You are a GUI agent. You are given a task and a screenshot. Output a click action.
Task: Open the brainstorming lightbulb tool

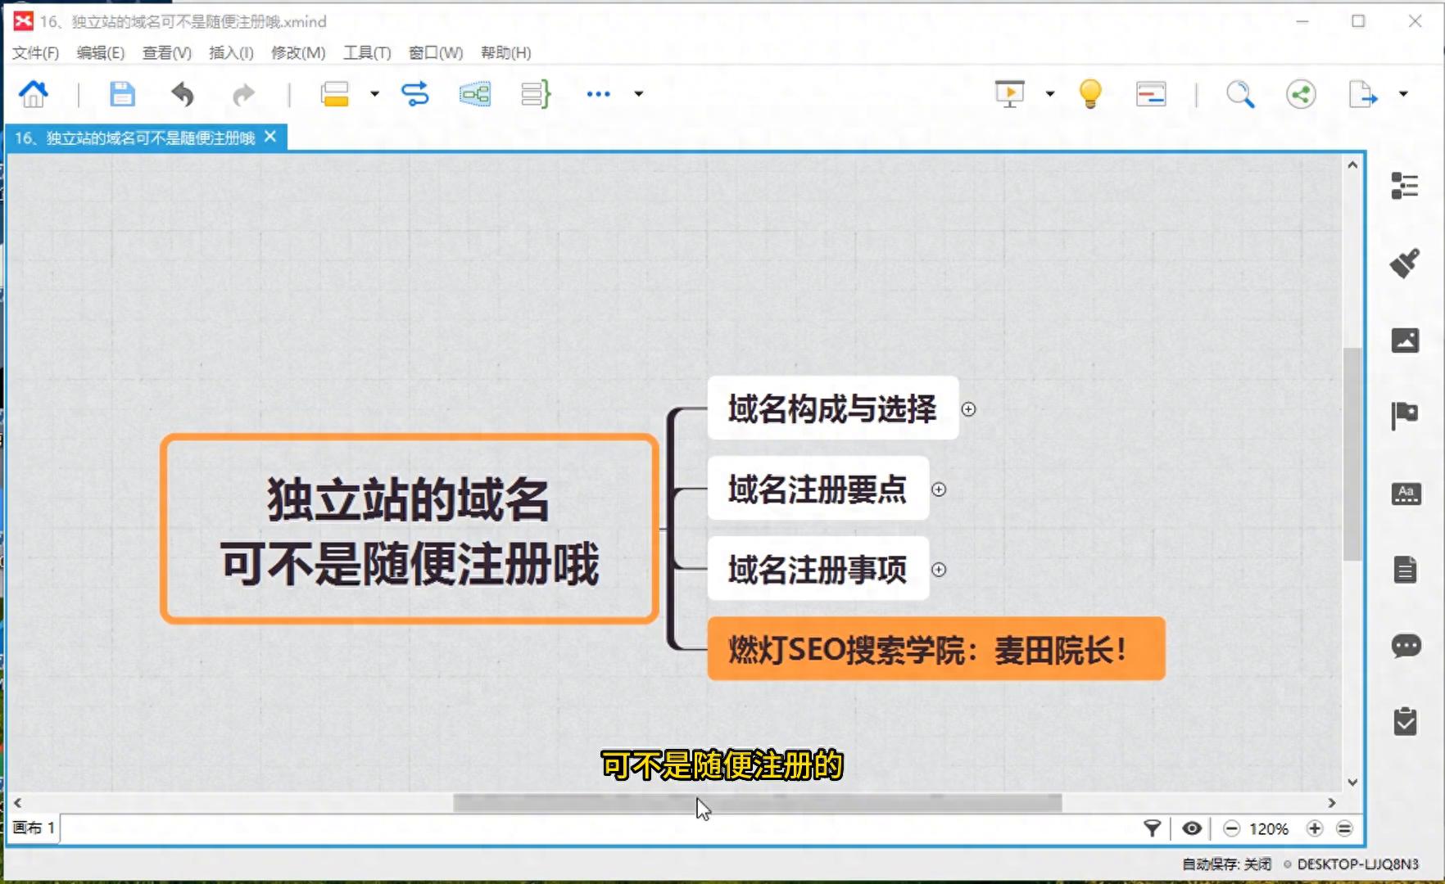1089,94
